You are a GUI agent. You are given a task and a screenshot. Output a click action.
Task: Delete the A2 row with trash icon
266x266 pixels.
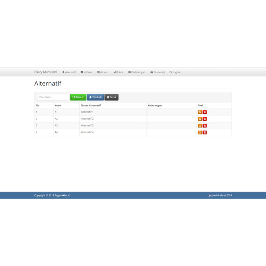tap(205, 119)
